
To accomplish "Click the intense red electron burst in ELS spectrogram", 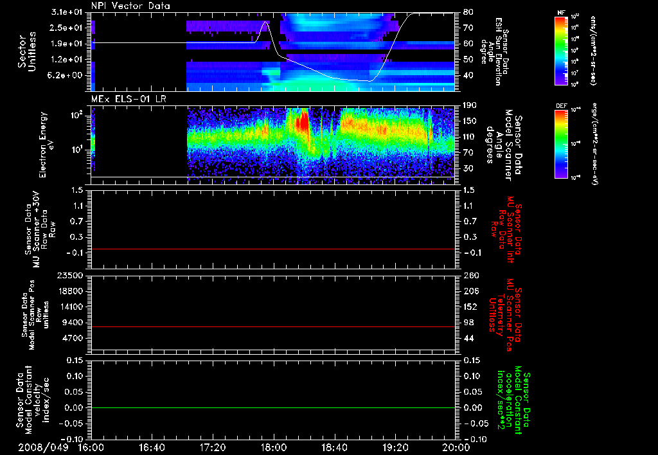I will click(301, 123).
